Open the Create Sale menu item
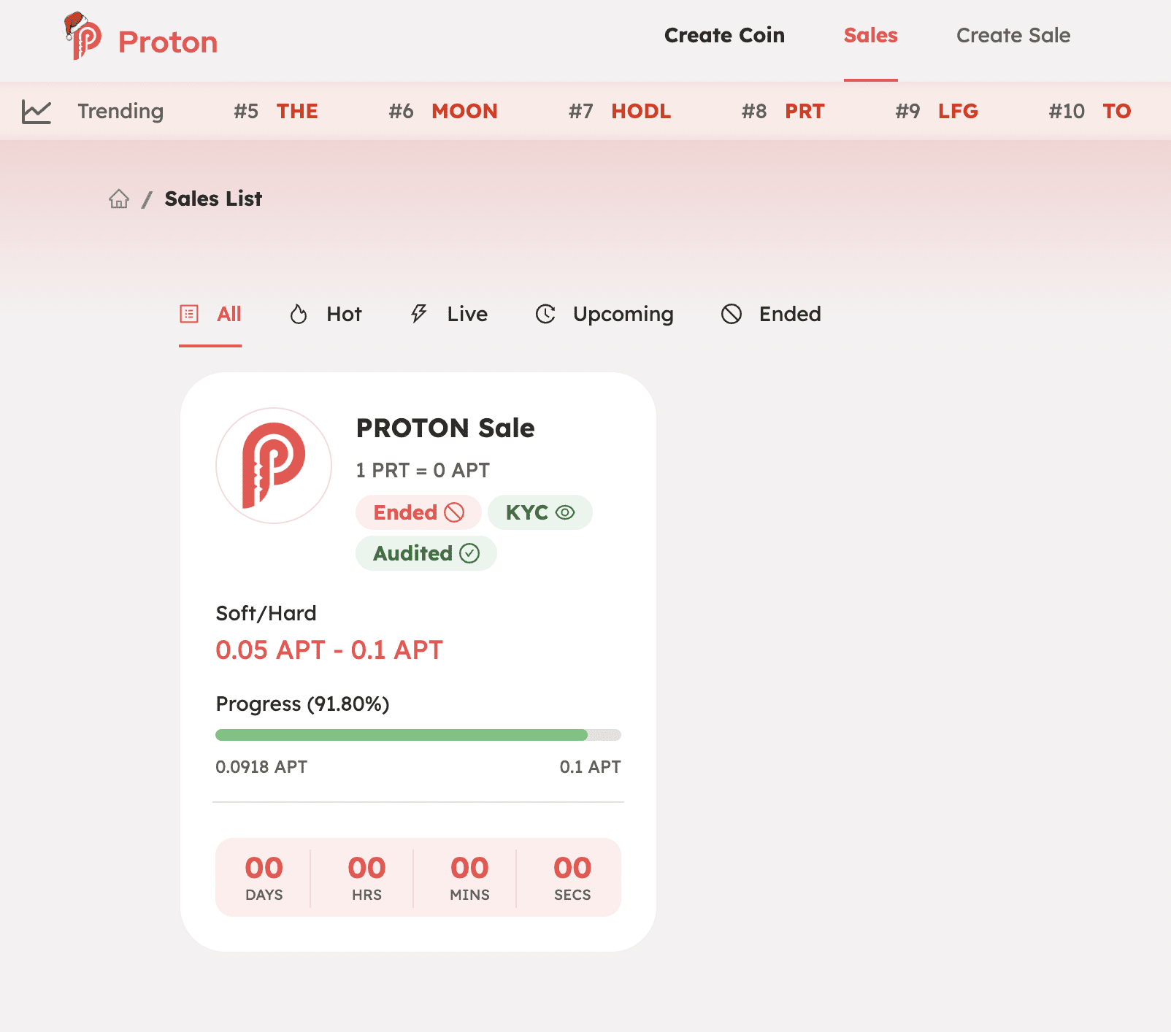 [x=1013, y=35]
